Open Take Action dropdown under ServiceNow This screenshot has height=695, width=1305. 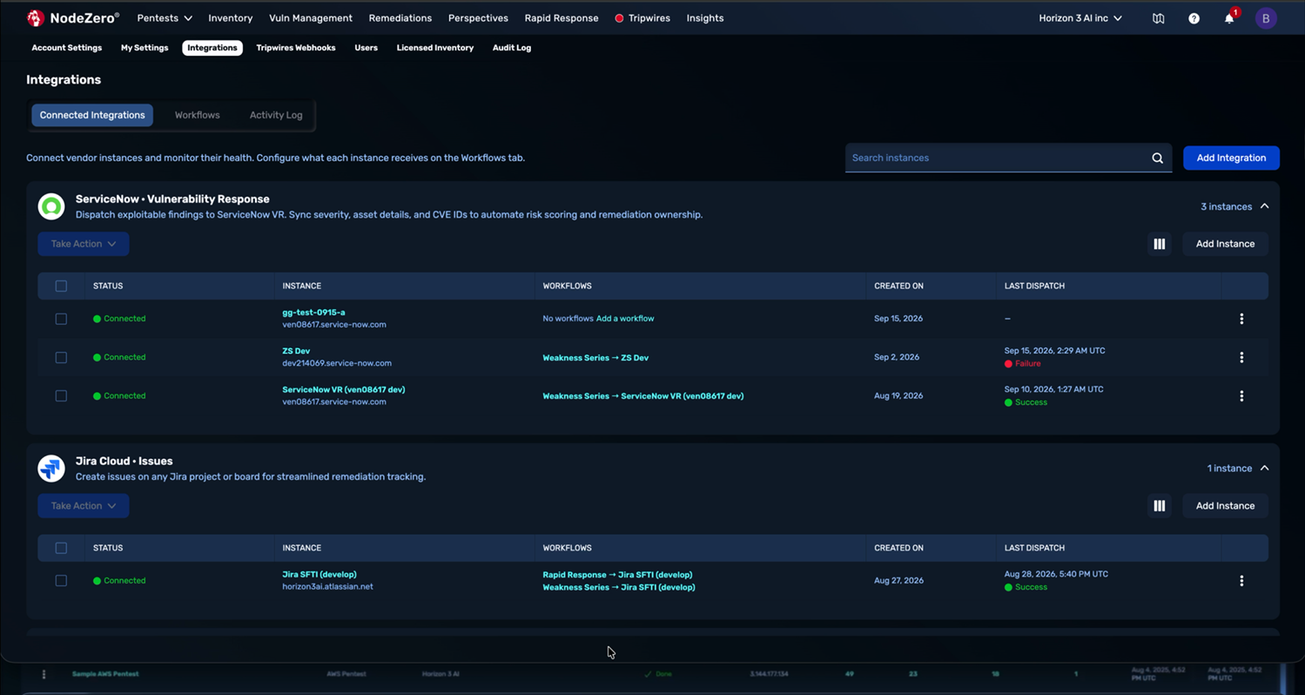(84, 244)
